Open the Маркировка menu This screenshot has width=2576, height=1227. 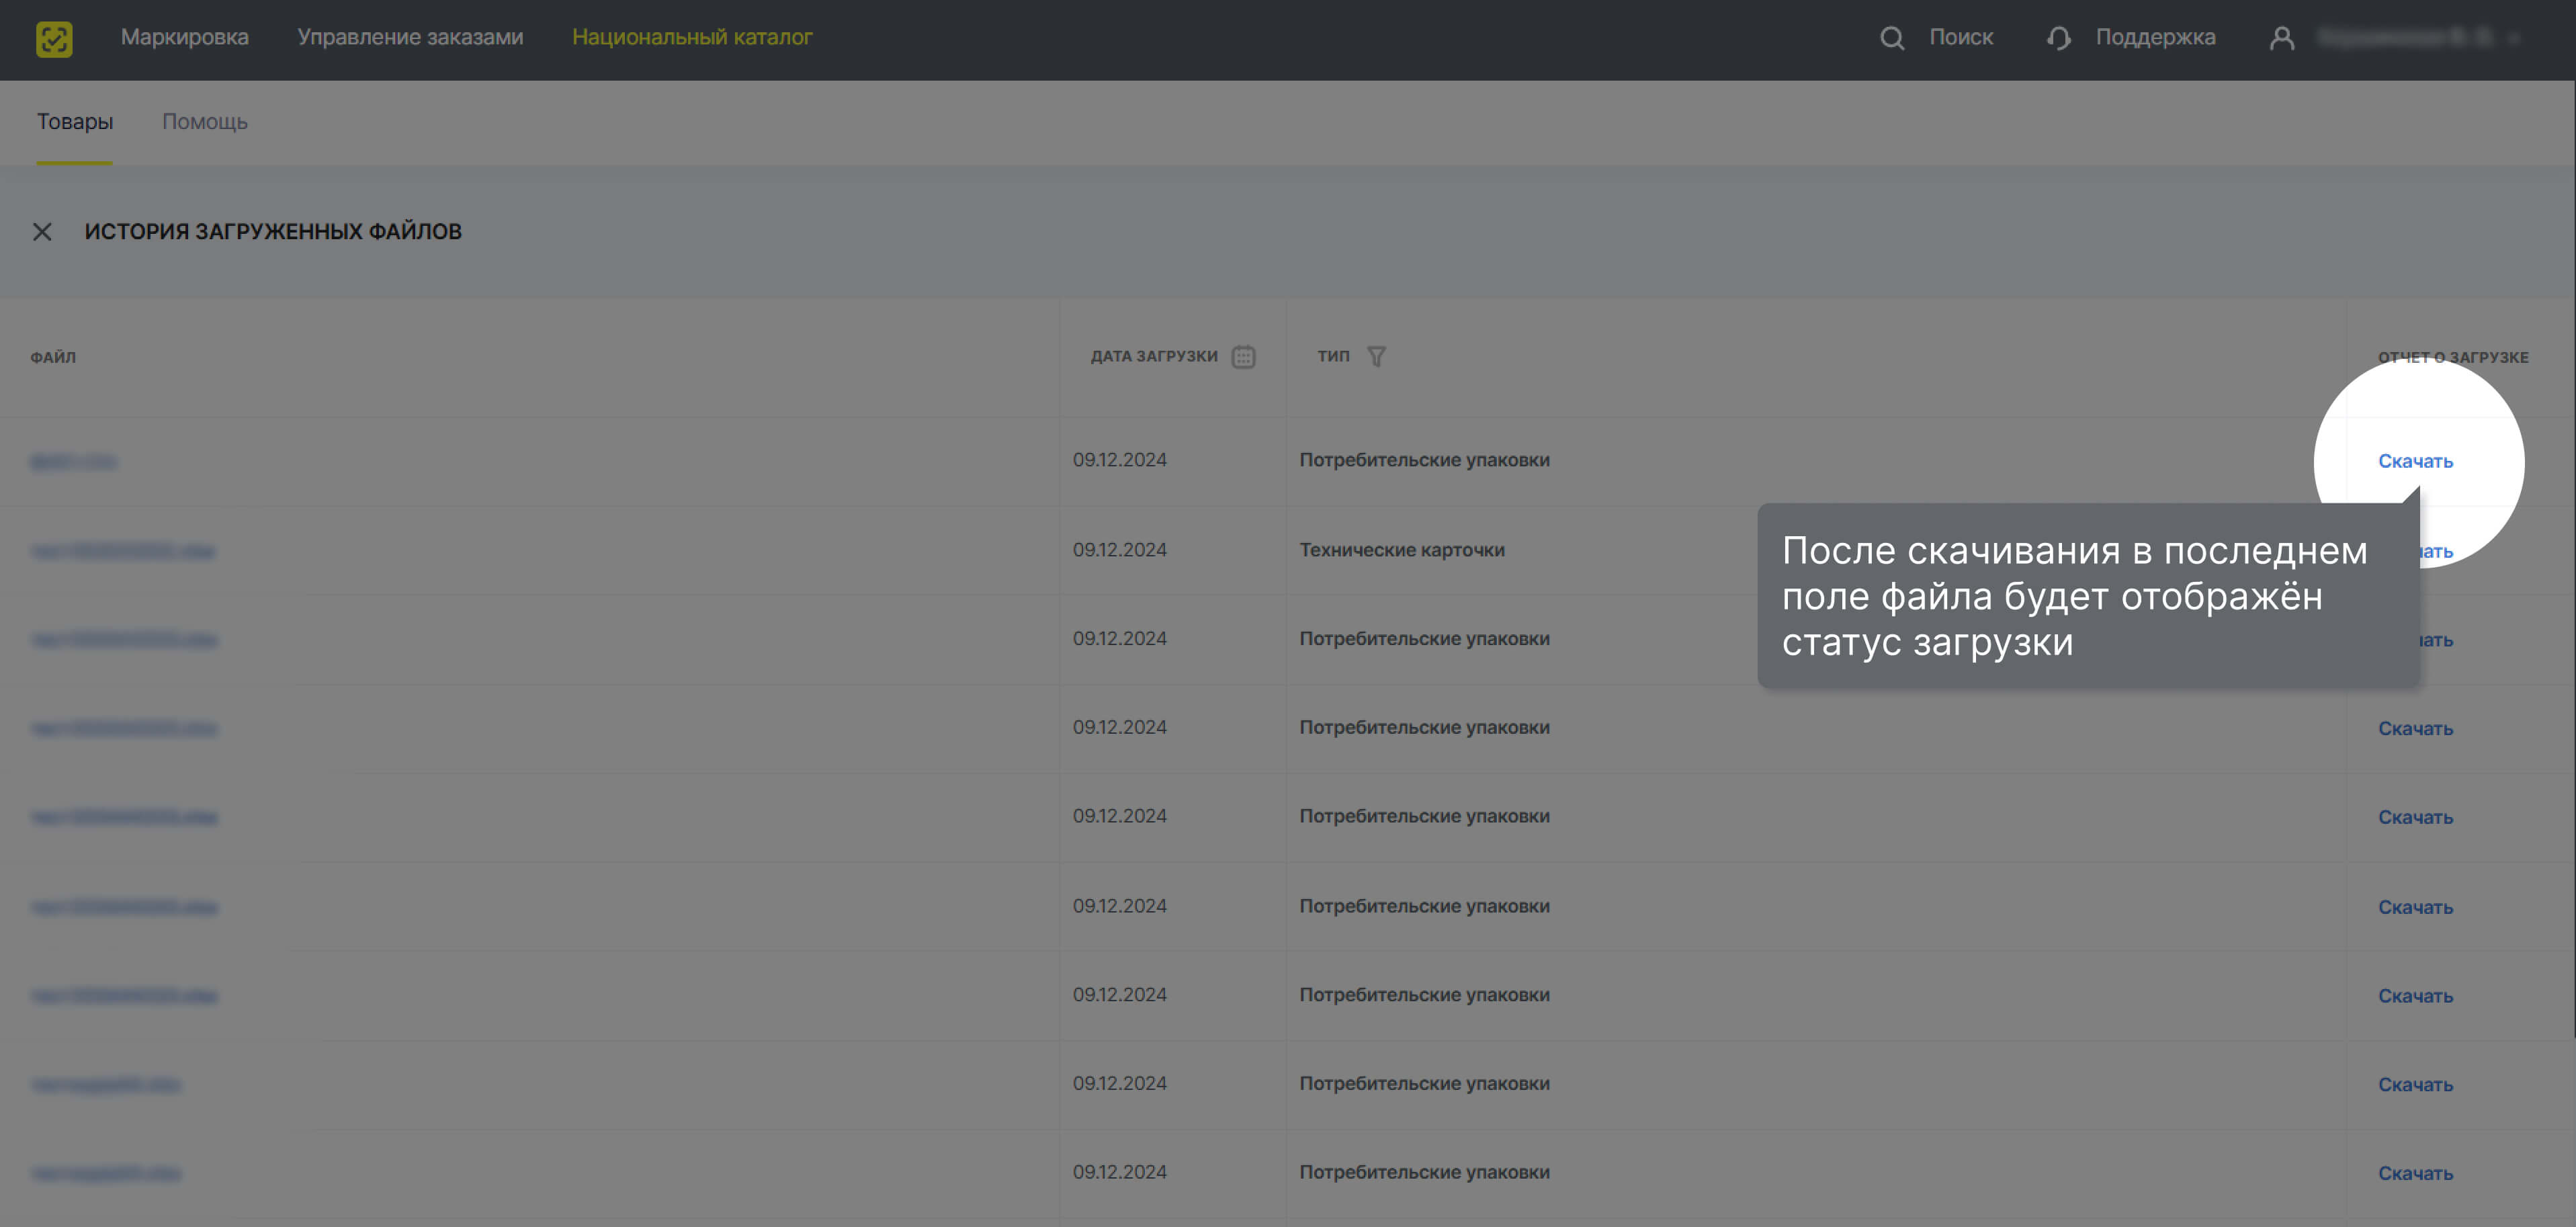185,37
